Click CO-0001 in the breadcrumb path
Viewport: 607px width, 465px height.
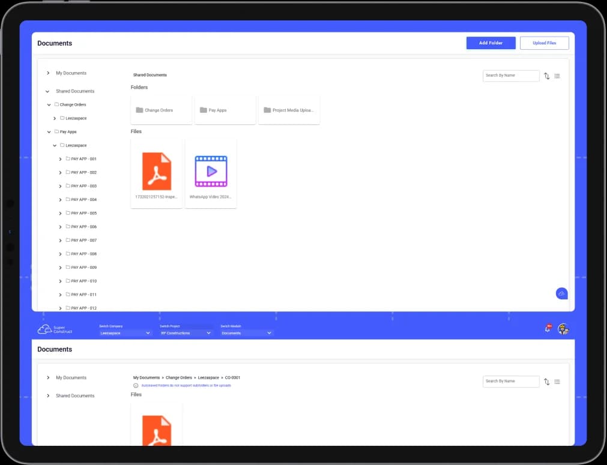[x=233, y=377]
